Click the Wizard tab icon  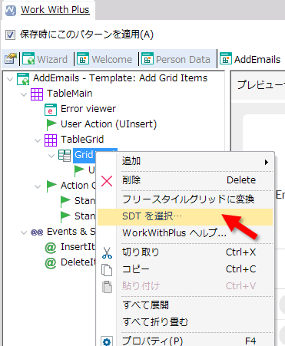(28, 59)
